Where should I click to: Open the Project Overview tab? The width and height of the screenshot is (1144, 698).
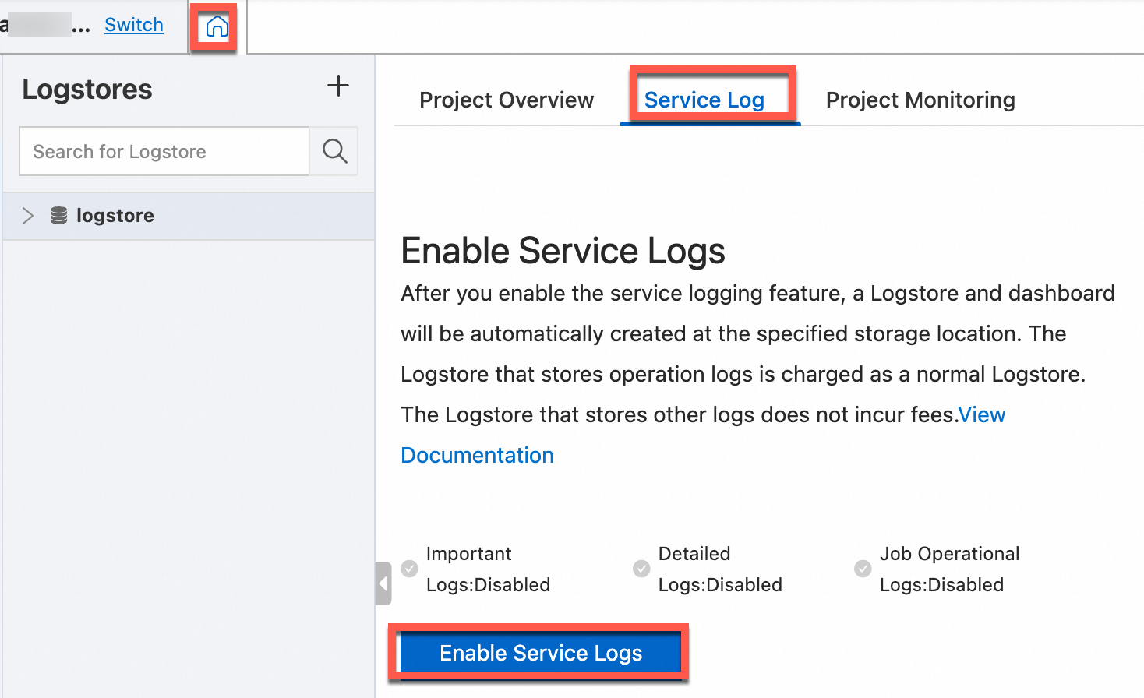(x=507, y=100)
